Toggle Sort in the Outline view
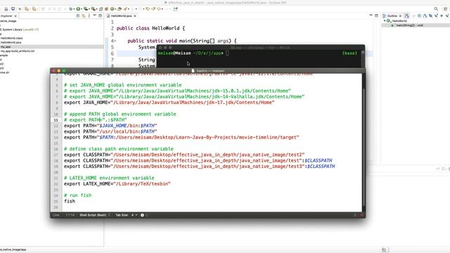 425,15
